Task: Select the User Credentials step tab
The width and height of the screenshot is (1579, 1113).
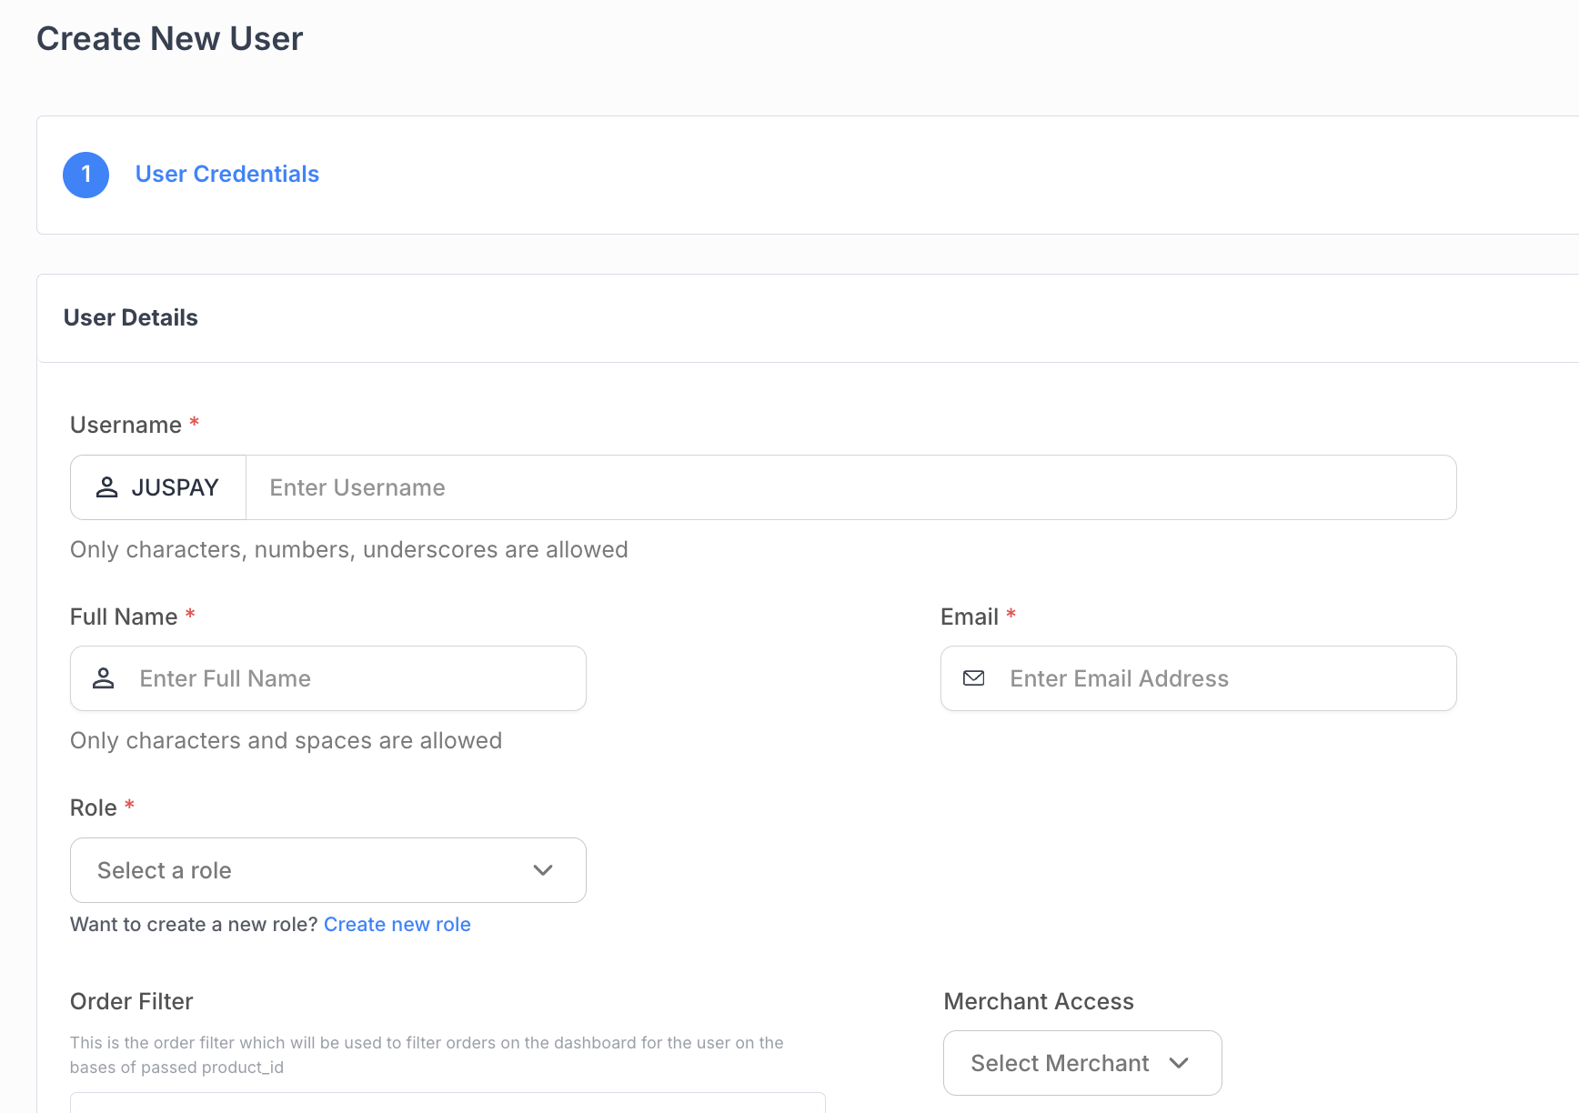Action: point(226,175)
